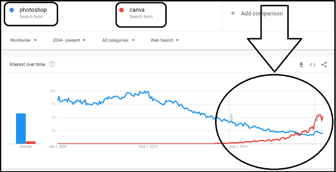The width and height of the screenshot is (336, 172).
Task: Click the Note marker near the chart end
Action: [x=317, y=117]
